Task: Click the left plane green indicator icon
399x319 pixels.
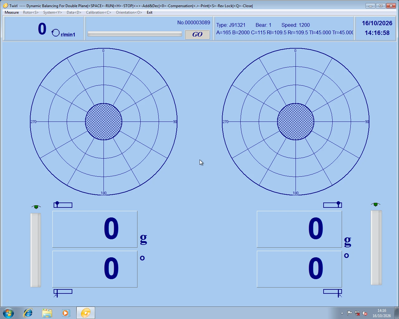Action: pos(36,207)
